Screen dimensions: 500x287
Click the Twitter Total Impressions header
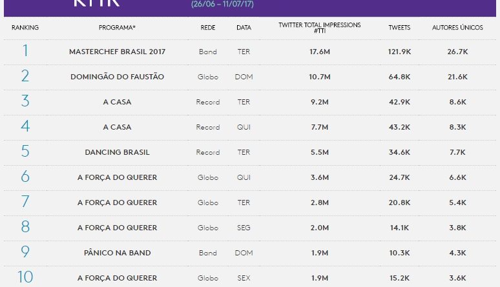coord(320,28)
